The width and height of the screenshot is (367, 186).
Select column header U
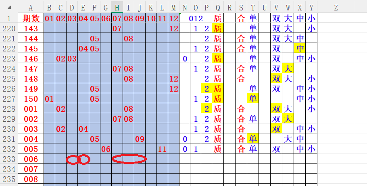click(265, 8)
